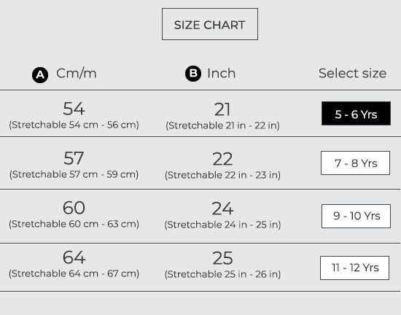The height and width of the screenshot is (315, 401).
Task: Click the 24 inch measurement value
Action: click(x=222, y=209)
